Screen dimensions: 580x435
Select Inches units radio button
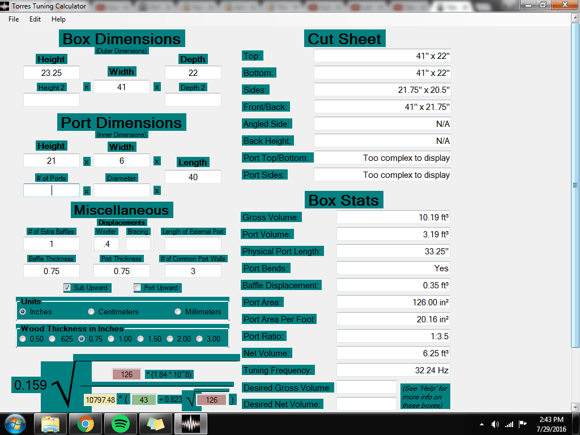pos(23,312)
